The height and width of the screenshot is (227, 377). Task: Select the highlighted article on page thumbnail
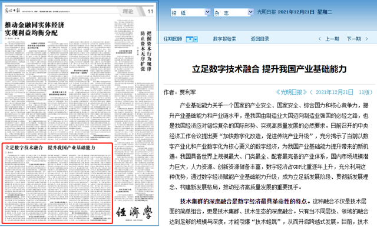pyautogui.click(x=57, y=183)
